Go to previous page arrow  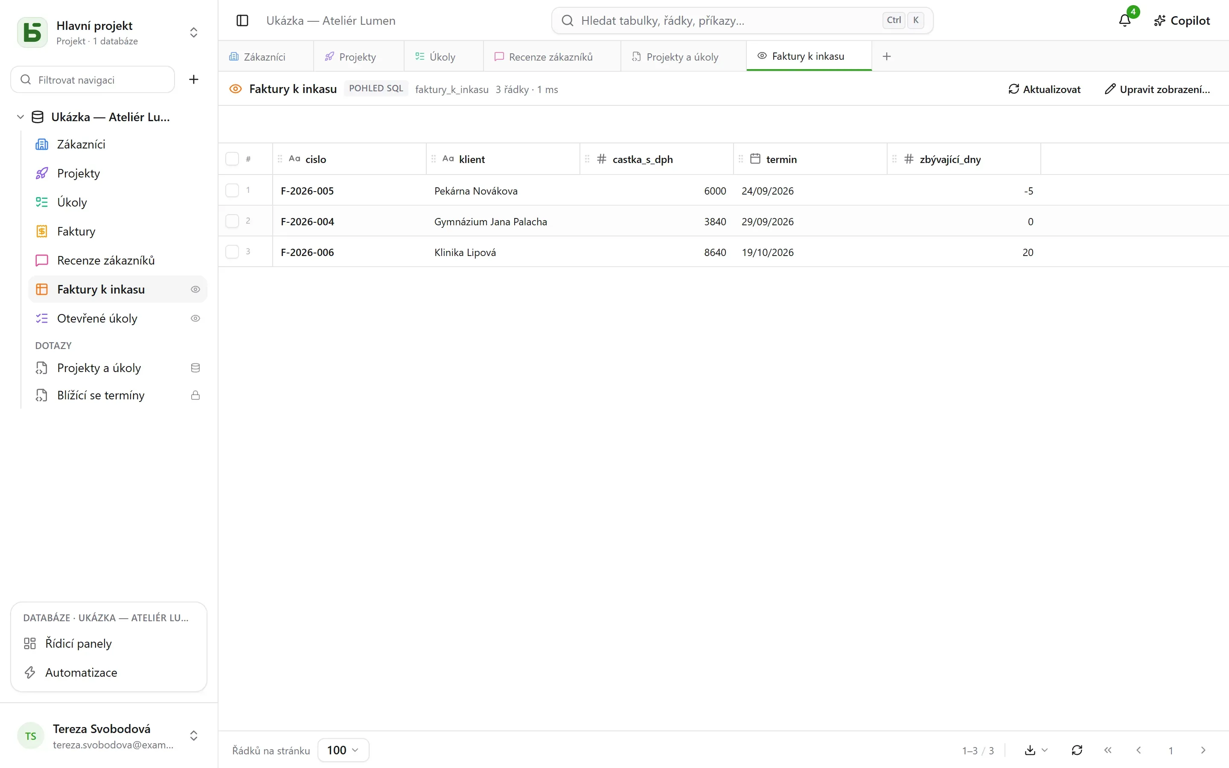coord(1139,750)
